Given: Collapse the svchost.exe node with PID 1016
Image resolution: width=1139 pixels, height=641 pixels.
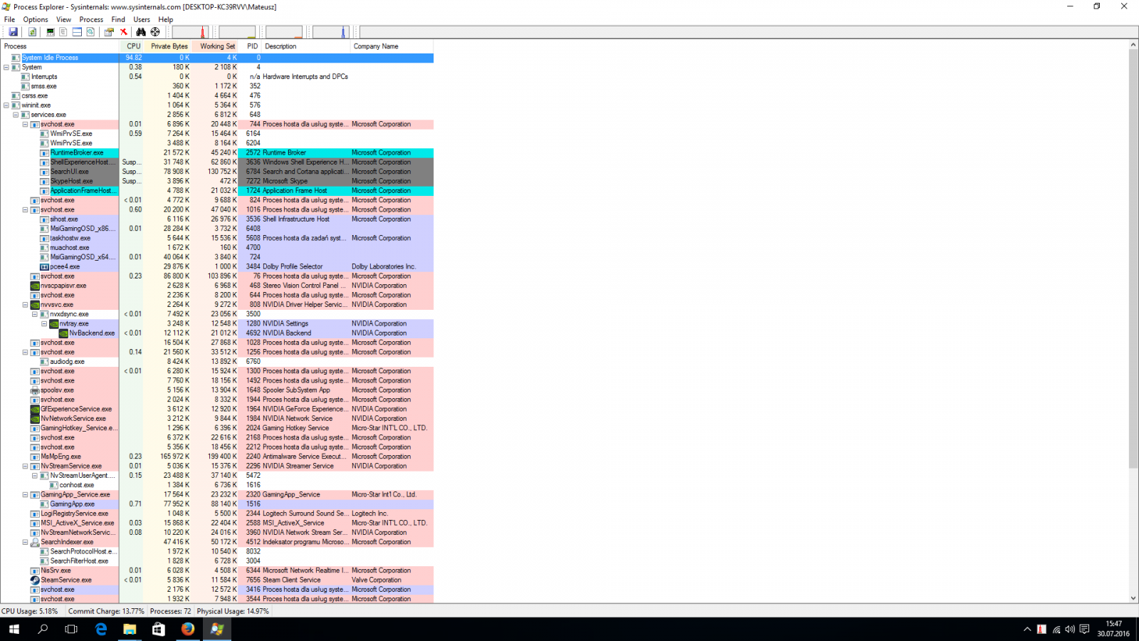Looking at the screenshot, I should click(x=25, y=209).
